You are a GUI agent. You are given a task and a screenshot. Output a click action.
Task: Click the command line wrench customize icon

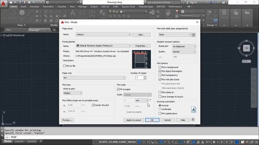point(2,136)
